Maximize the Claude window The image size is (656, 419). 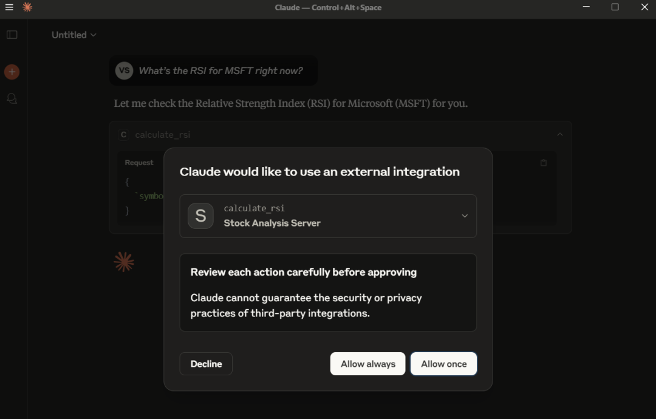(x=615, y=7)
